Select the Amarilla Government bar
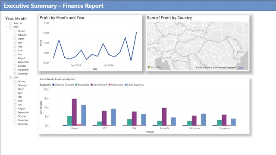This screenshot has width=276, height=155. click(164, 117)
